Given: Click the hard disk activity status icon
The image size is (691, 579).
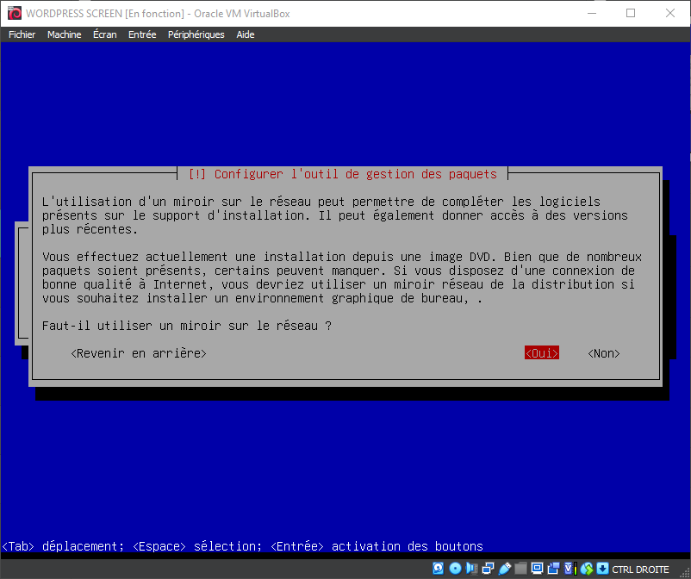Looking at the screenshot, I should pyautogui.click(x=439, y=569).
